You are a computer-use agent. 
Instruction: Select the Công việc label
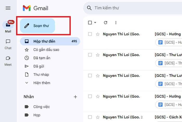(41, 107)
